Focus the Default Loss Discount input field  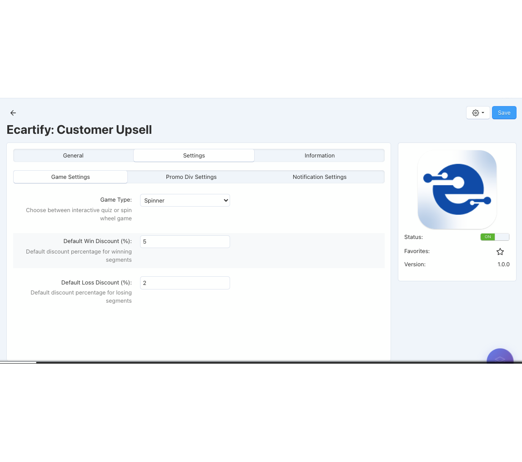[x=185, y=283]
